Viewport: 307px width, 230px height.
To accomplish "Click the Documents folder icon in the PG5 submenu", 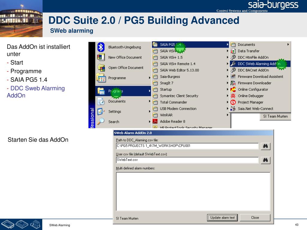I will tap(233, 45).
